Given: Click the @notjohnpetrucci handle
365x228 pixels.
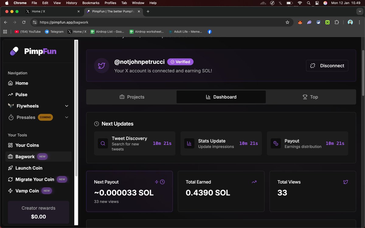Looking at the screenshot, I should click(x=139, y=62).
